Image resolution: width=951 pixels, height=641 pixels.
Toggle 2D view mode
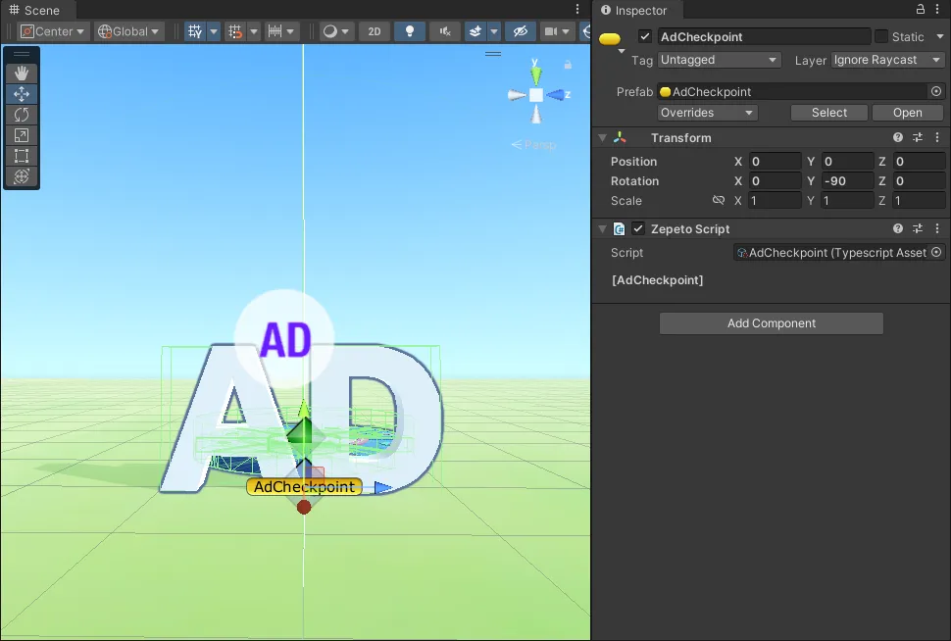[x=375, y=31]
